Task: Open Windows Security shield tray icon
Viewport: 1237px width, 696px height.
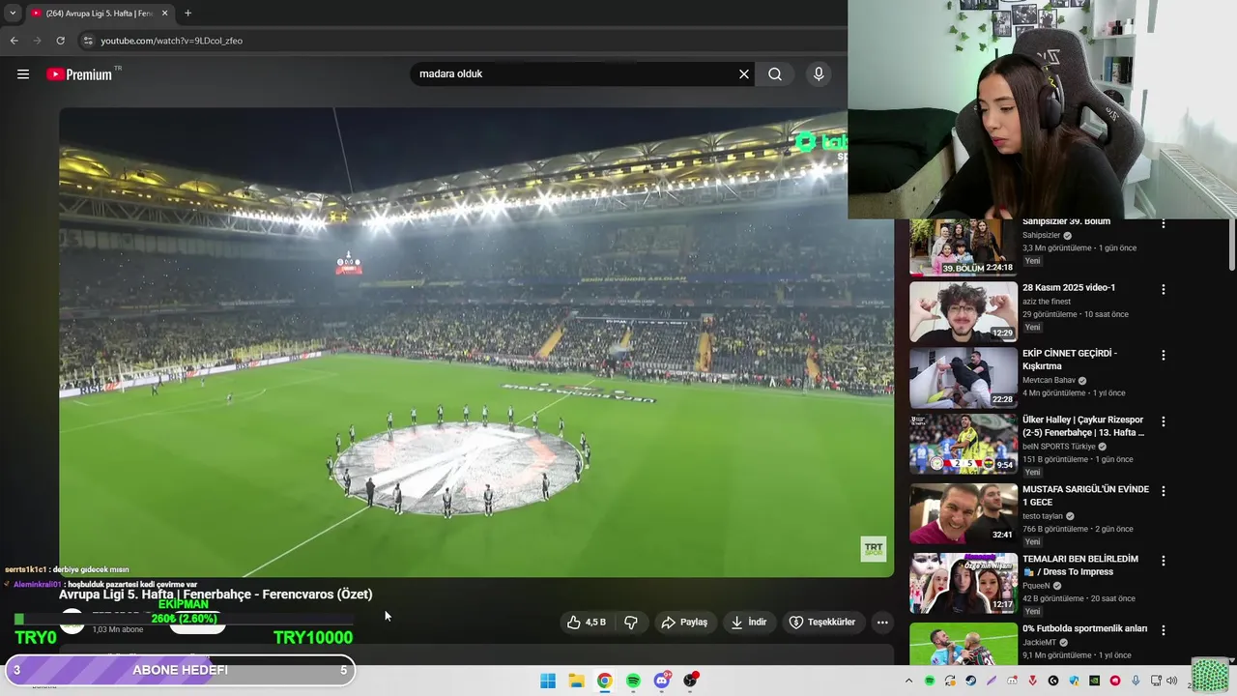Action: tap(1074, 681)
